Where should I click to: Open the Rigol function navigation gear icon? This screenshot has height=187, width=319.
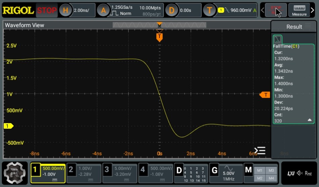pyautogui.click(x=15, y=173)
